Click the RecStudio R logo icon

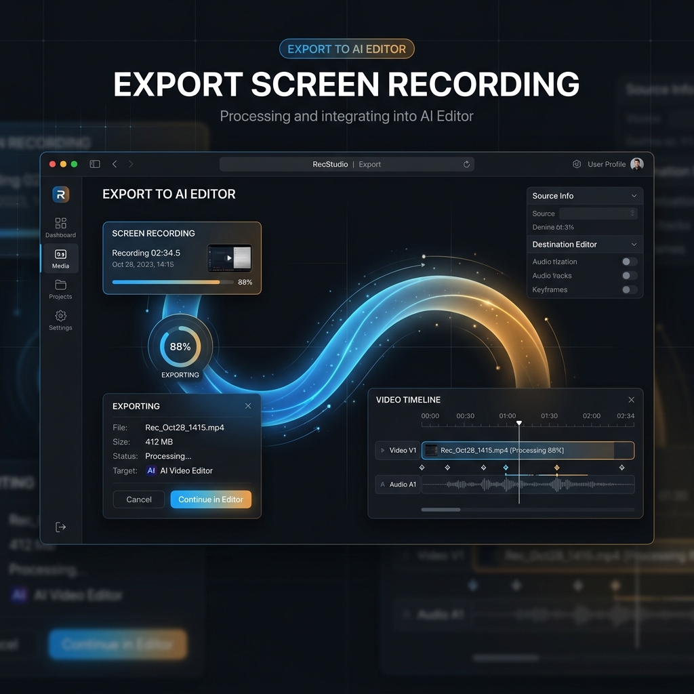60,195
